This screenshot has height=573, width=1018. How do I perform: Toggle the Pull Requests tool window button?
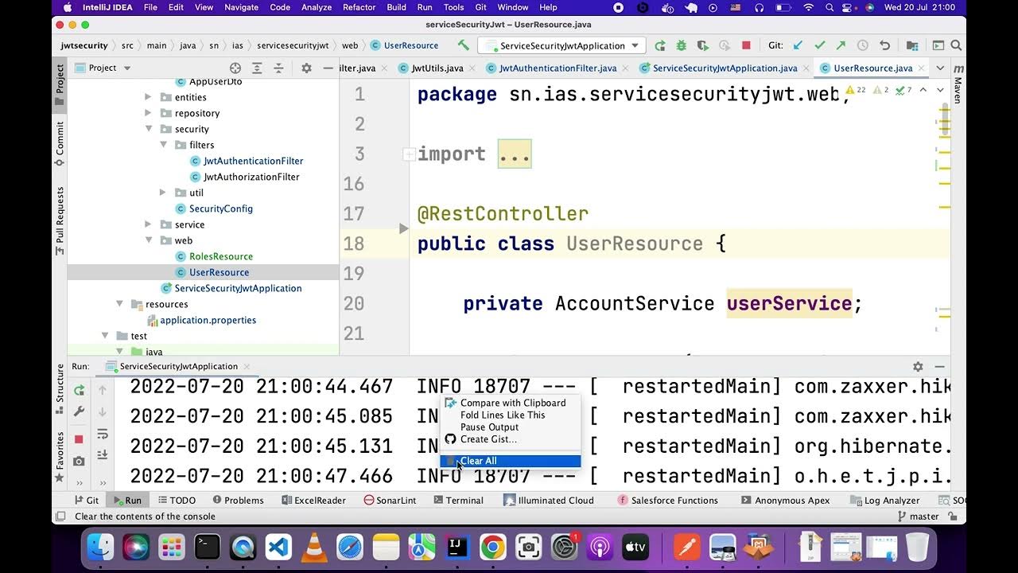(x=60, y=220)
